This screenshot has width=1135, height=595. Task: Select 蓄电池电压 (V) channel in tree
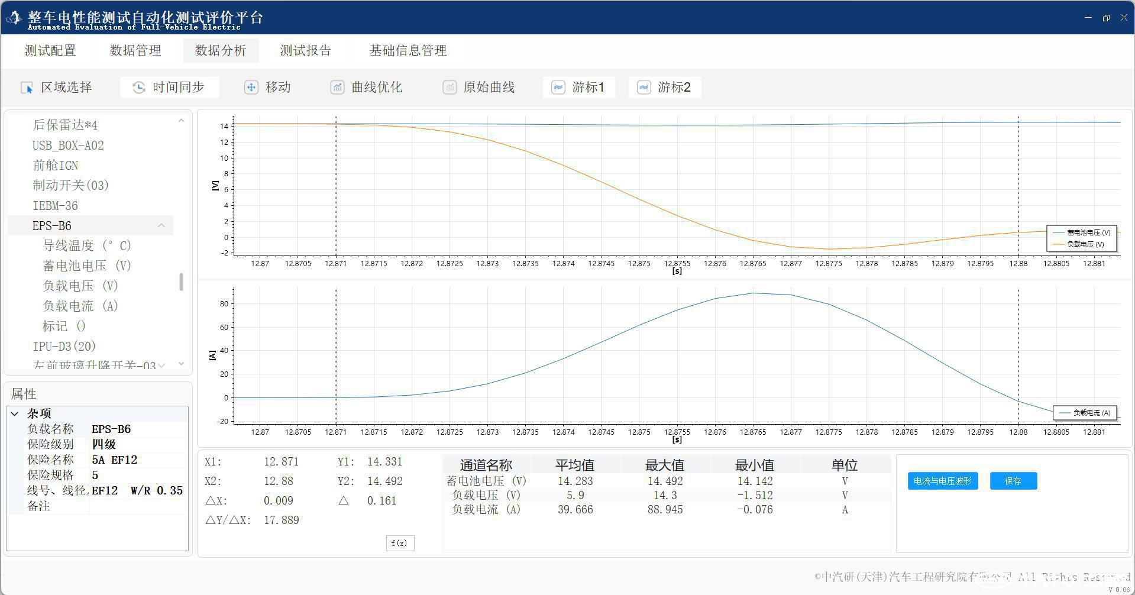point(87,266)
